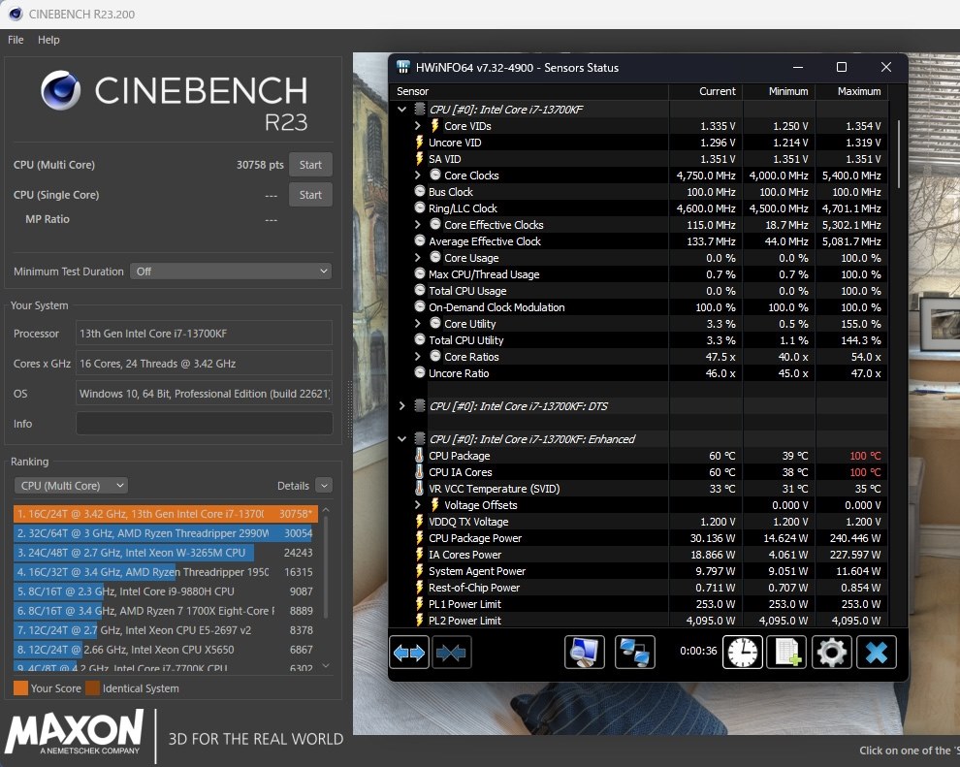The height and width of the screenshot is (767, 960).
Task: Open HWiNFO remote network computers icon
Action: pyautogui.click(x=634, y=653)
